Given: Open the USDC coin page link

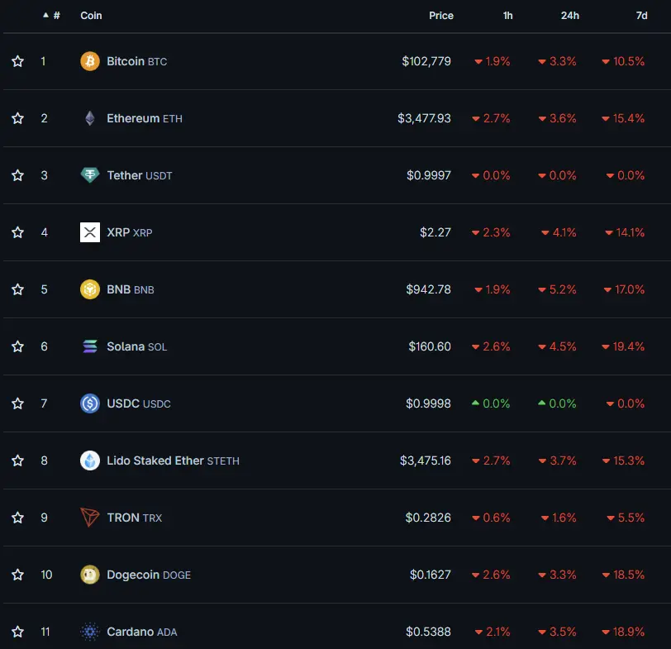Looking at the screenshot, I should click(x=139, y=403).
